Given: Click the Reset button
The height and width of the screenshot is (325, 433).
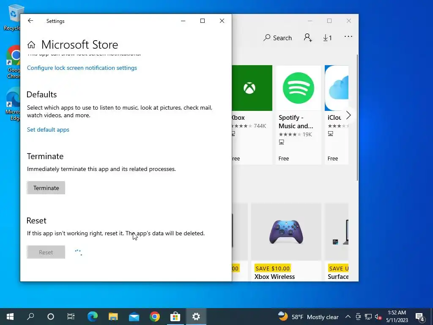Looking at the screenshot, I should click(46, 252).
